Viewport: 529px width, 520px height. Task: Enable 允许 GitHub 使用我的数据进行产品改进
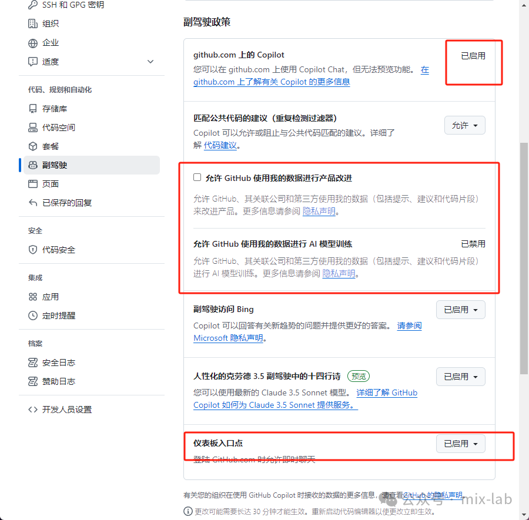pyautogui.click(x=197, y=177)
